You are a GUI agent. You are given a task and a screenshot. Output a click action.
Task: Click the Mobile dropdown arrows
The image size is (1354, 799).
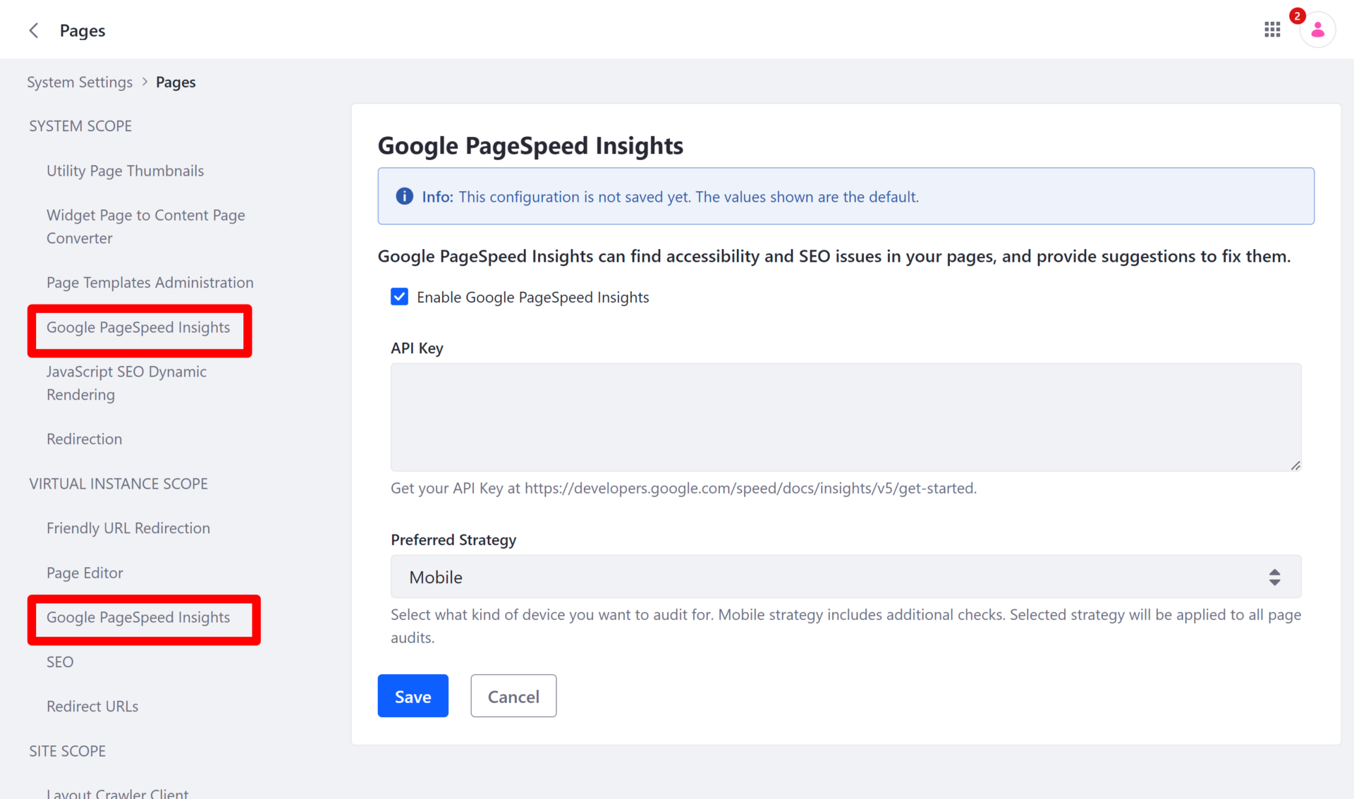[x=1274, y=577]
